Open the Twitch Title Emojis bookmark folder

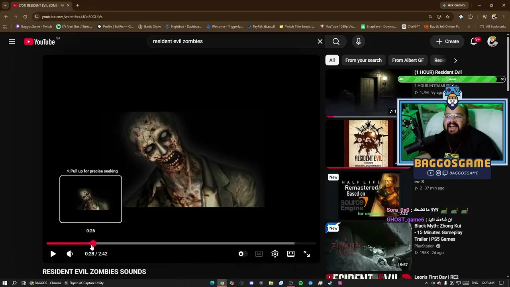(x=297, y=27)
